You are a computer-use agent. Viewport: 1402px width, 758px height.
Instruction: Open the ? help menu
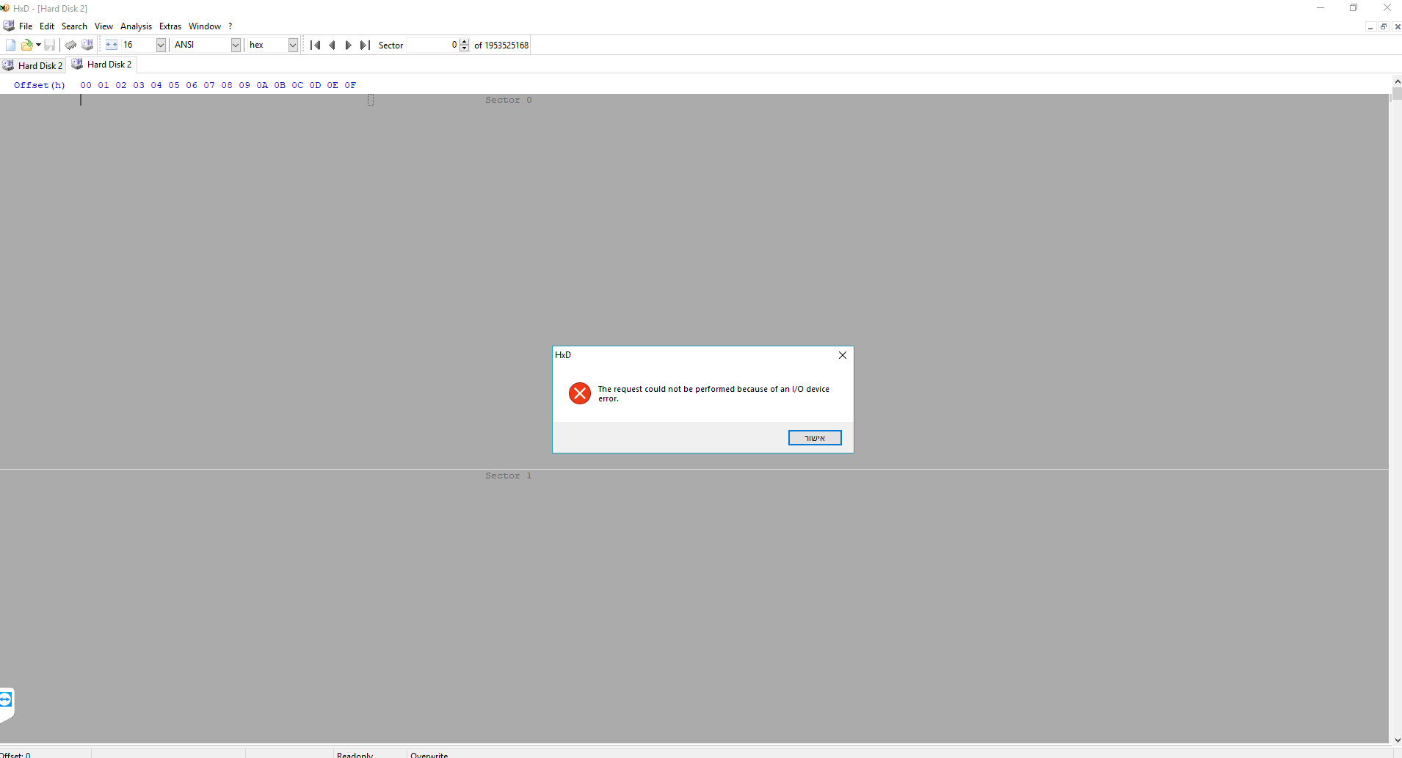click(x=230, y=26)
